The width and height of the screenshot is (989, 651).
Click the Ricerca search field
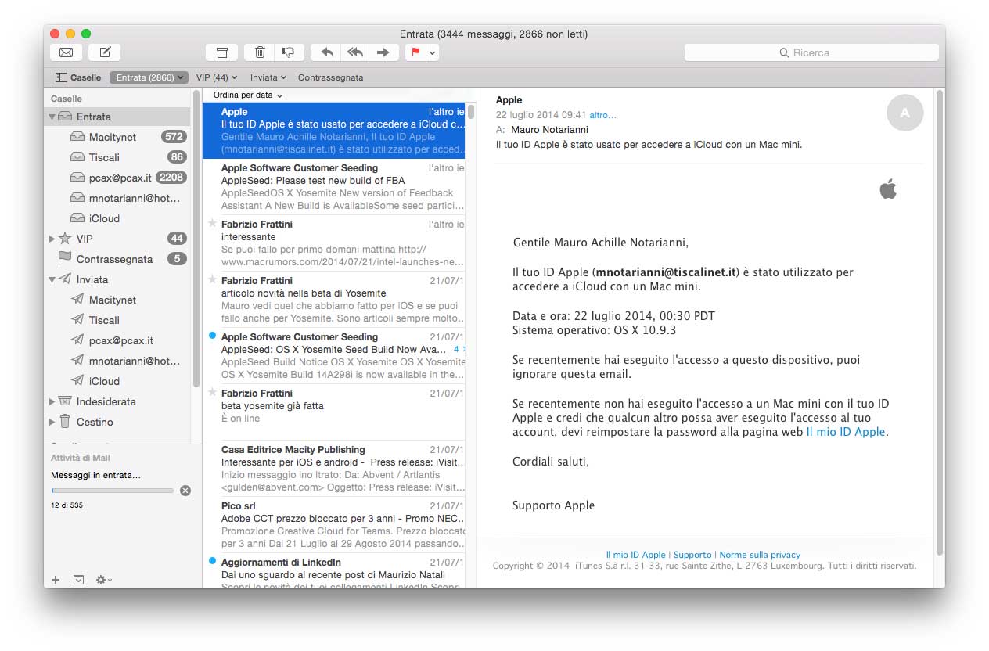click(x=811, y=52)
